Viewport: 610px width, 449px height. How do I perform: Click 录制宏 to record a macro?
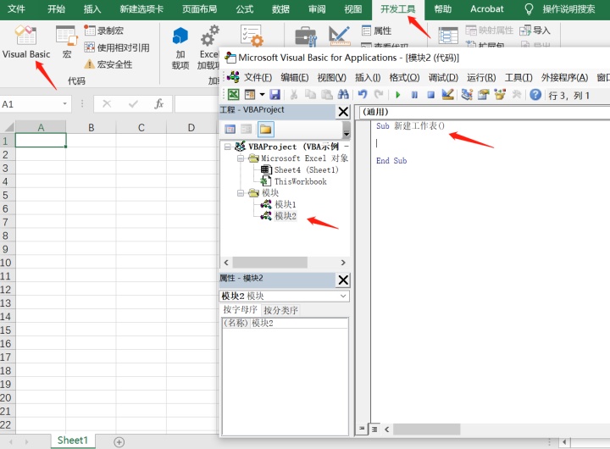coord(104,30)
